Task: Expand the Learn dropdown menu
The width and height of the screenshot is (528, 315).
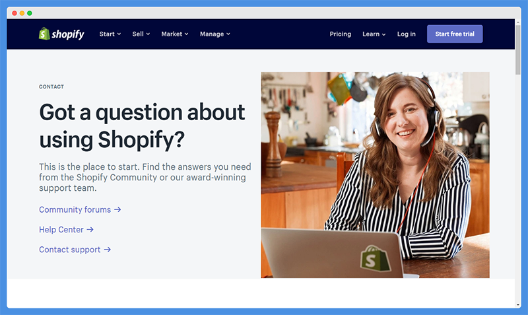Action: [x=374, y=34]
